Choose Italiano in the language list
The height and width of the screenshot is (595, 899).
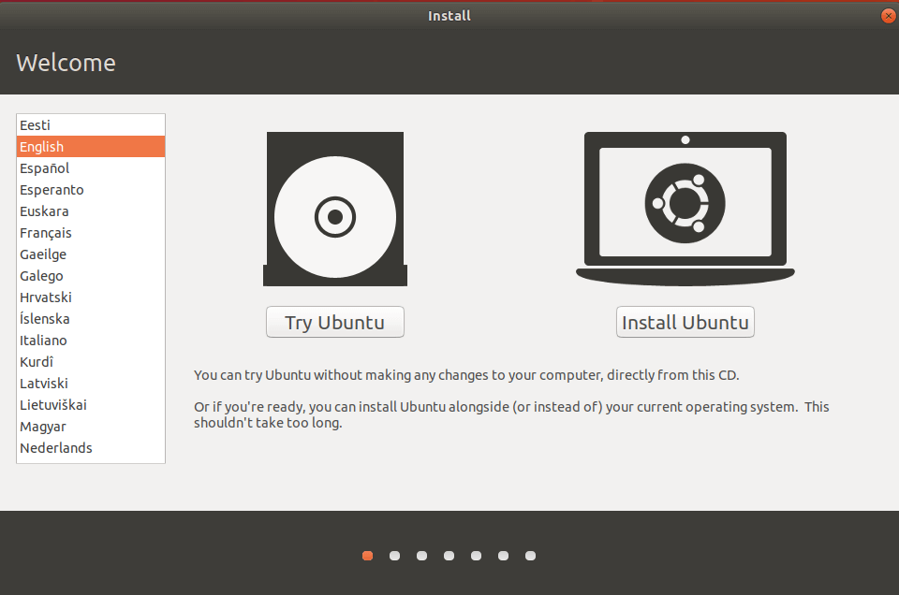91,341
